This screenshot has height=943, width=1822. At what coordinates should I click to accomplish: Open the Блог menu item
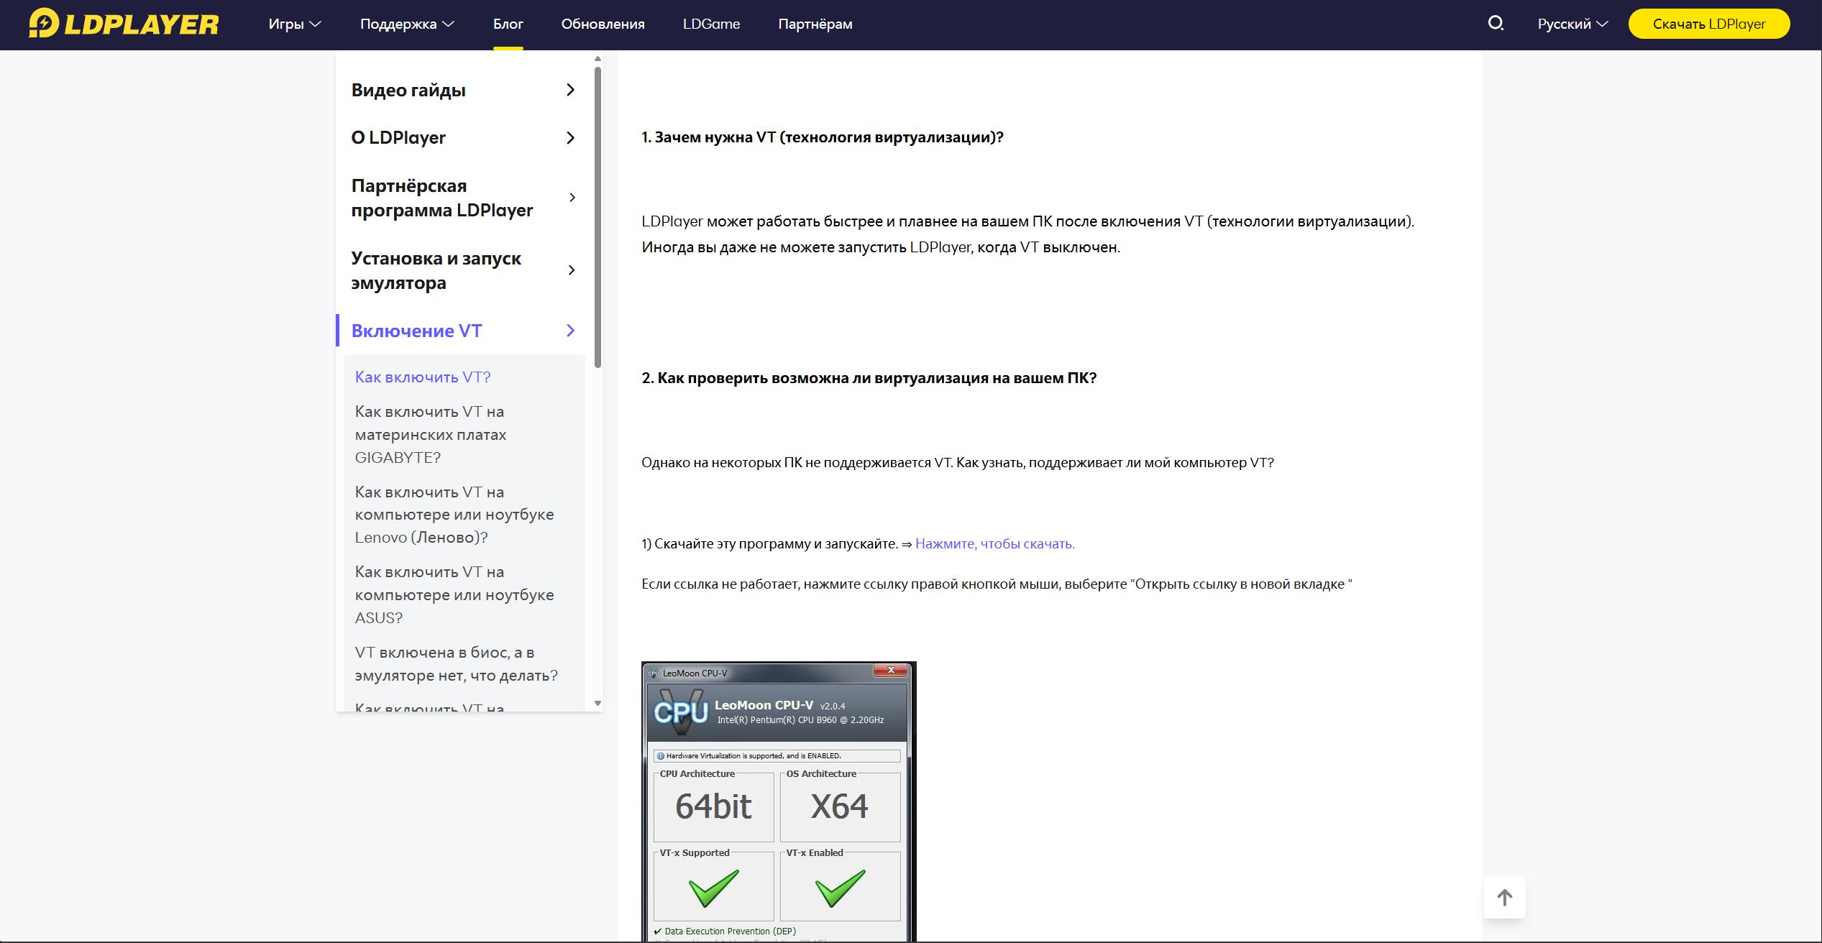pyautogui.click(x=508, y=24)
